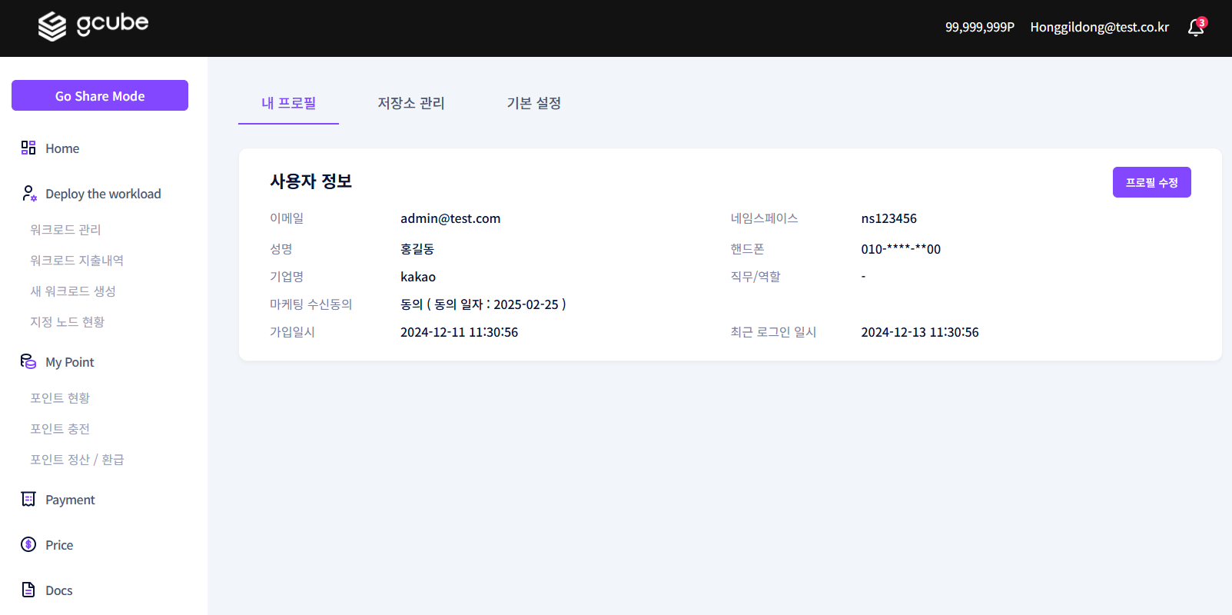The width and height of the screenshot is (1232, 615).
Task: Click the gcube logo icon
Action: 52,26
